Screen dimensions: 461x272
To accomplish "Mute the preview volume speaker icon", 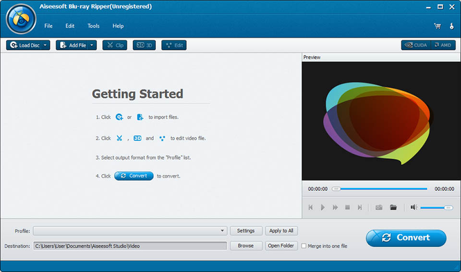I will pyautogui.click(x=414, y=207).
